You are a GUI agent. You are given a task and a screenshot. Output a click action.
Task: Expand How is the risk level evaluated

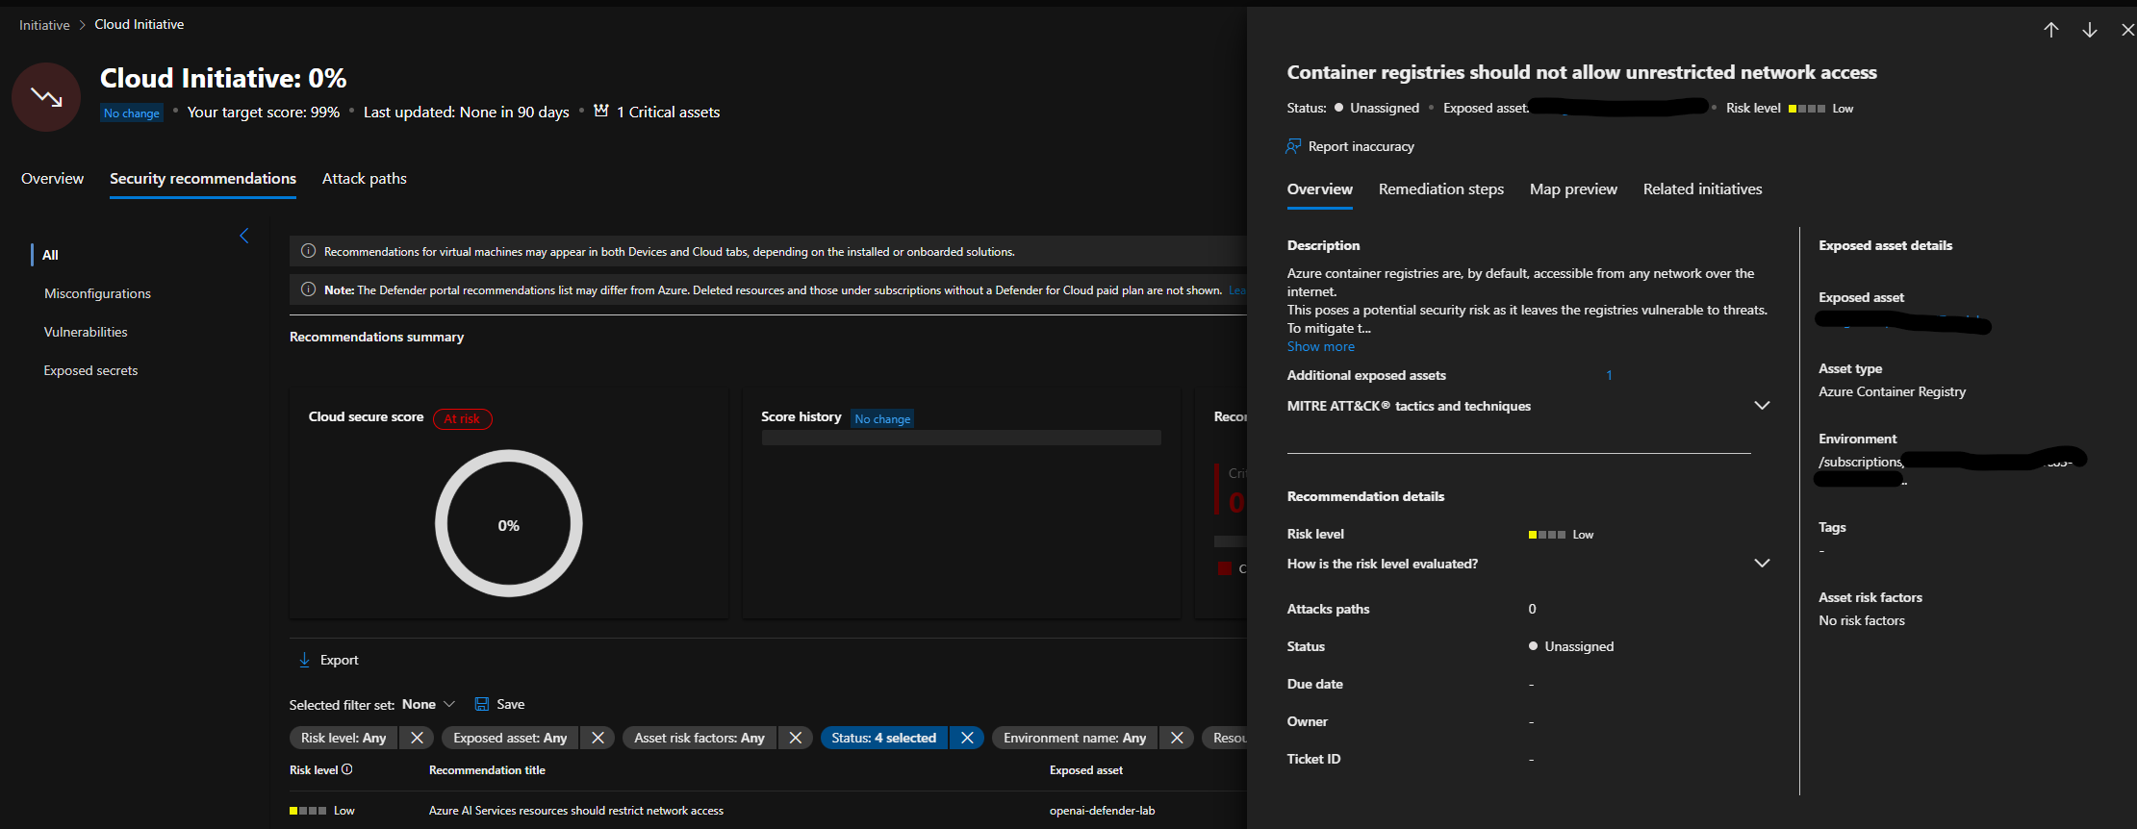coord(1761,564)
